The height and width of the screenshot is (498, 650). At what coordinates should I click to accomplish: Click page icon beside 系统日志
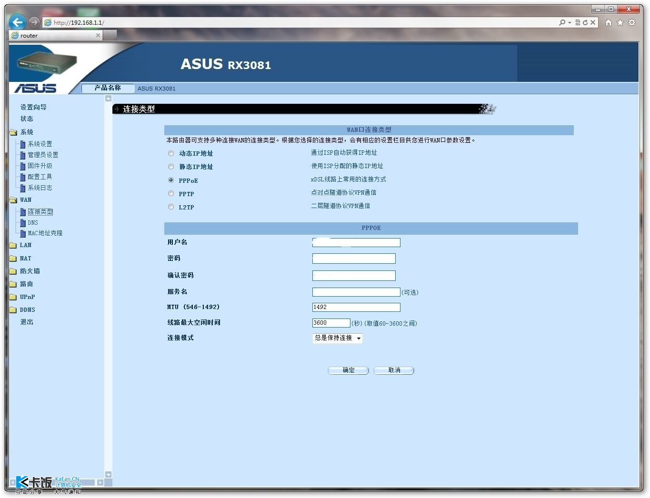pyautogui.click(x=22, y=188)
